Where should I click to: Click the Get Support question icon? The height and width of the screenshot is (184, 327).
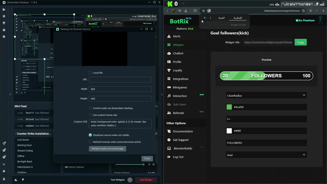[x=169, y=140]
